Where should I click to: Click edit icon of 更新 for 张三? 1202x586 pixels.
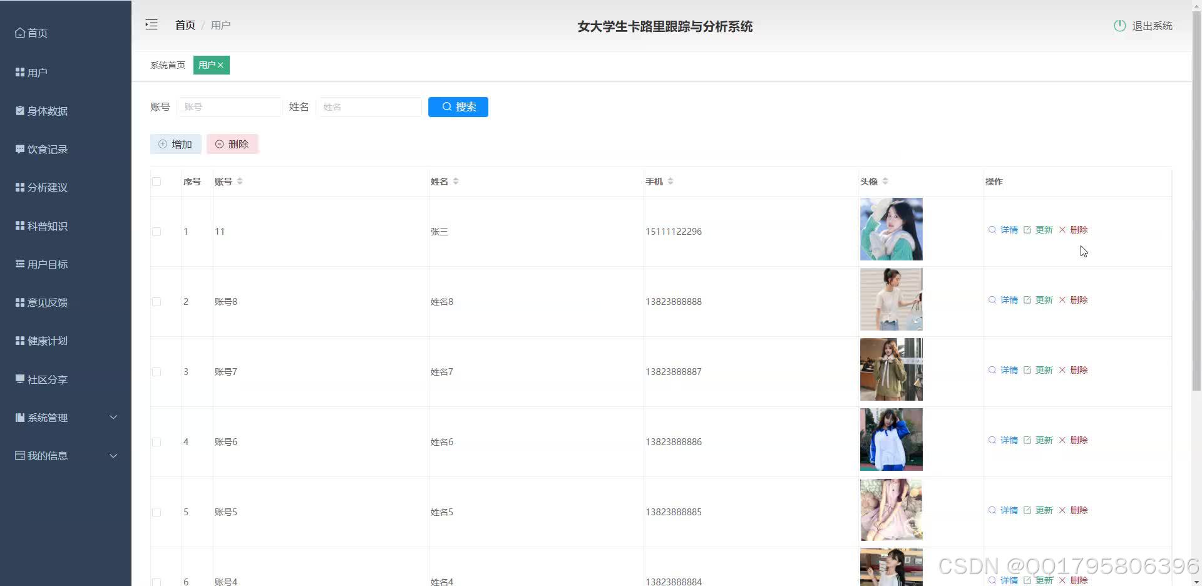(1027, 230)
